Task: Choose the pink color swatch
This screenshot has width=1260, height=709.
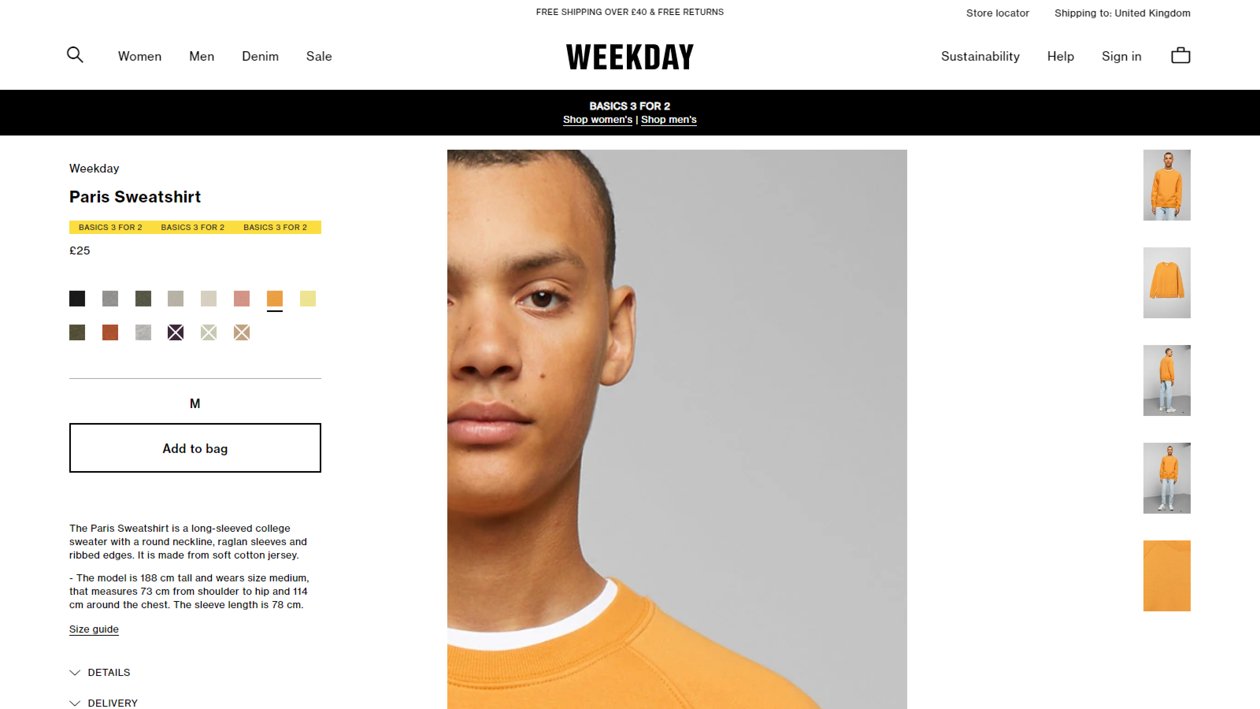Action: (x=242, y=299)
